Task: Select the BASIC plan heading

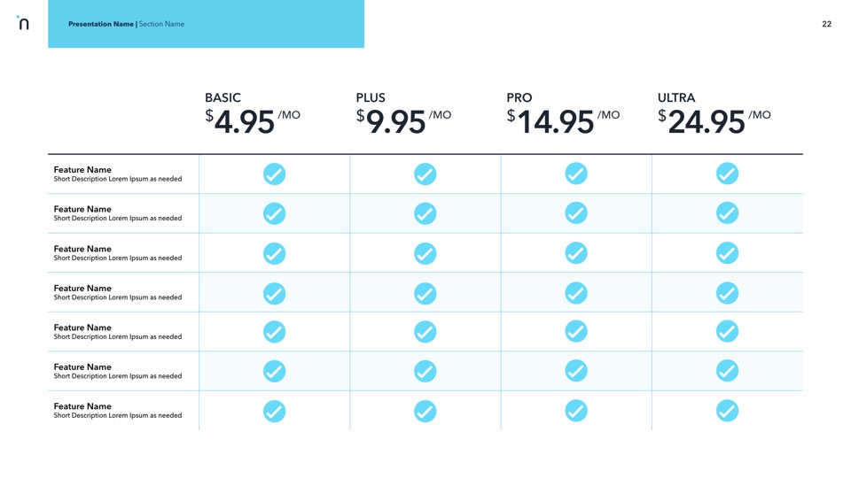Action: coord(223,98)
